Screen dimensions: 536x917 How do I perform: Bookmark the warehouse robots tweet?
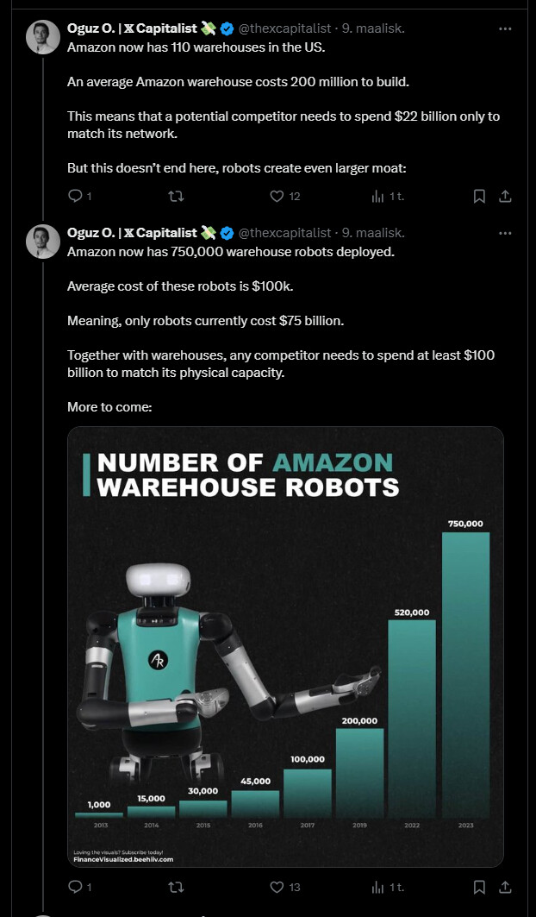pos(480,886)
